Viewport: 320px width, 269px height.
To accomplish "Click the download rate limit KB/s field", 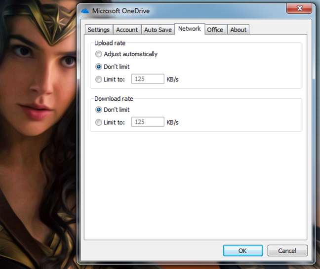I will 148,122.
